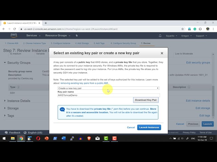This screenshot has width=217, height=162.
Task: Open the Create a new key pair dropdown
Action: coord(108,88)
